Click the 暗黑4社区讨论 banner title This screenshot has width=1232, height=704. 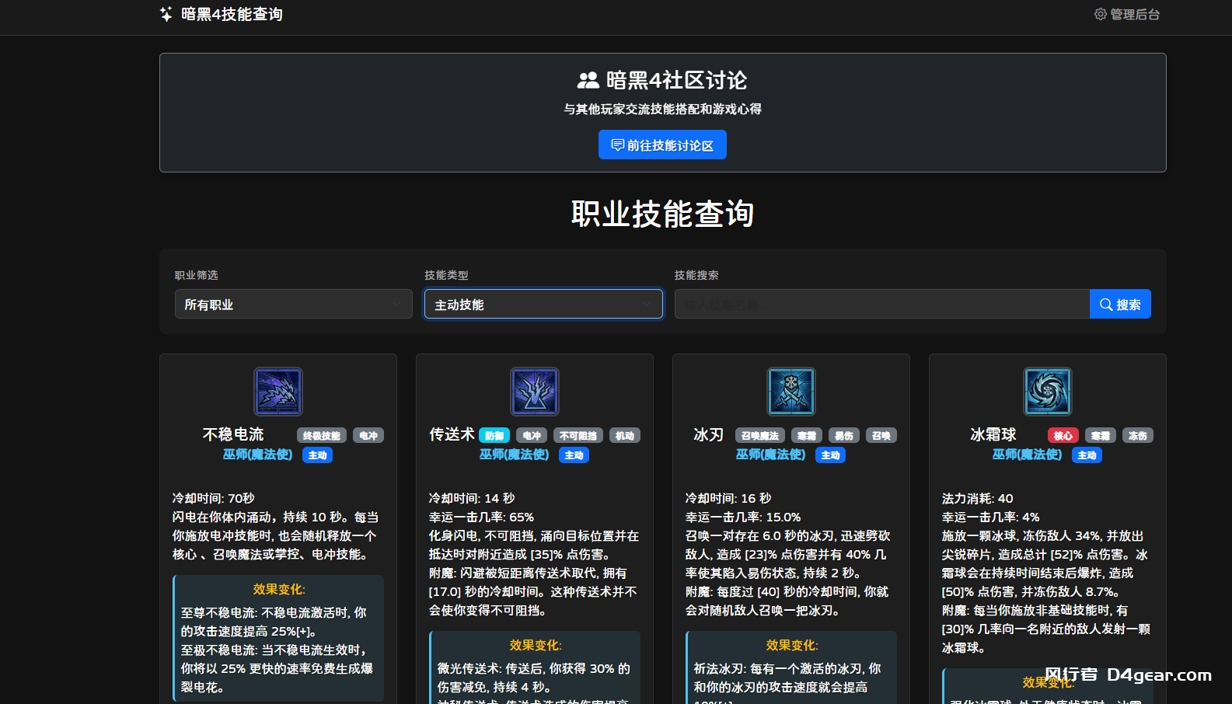click(676, 80)
